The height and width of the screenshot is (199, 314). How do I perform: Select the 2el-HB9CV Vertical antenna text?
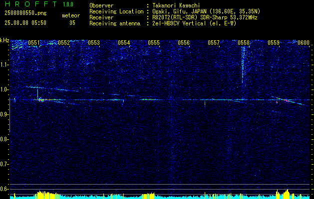(195, 23)
